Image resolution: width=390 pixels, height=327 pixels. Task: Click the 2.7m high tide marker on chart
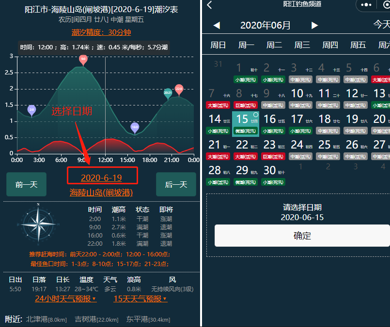(x=83, y=59)
